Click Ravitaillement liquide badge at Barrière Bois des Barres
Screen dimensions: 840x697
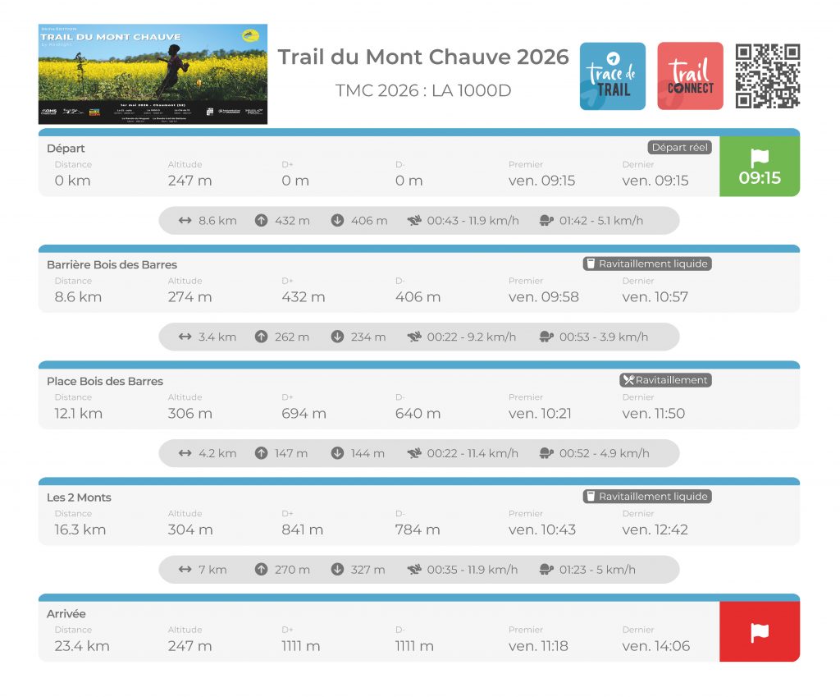click(x=646, y=264)
